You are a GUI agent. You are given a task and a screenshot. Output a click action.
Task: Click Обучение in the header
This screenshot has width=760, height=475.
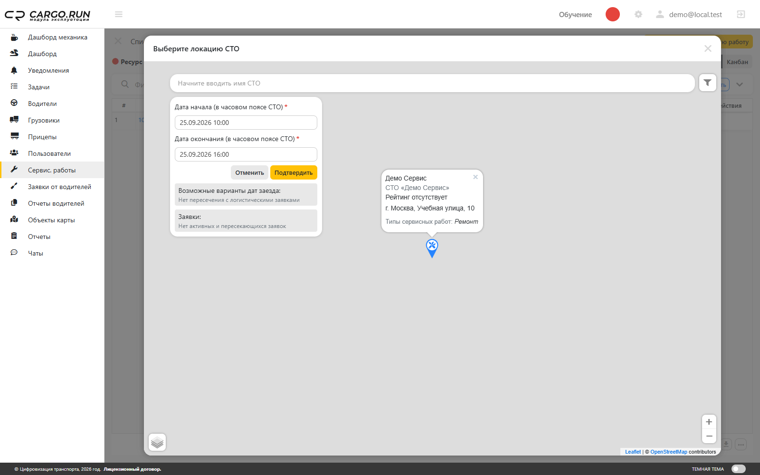[x=575, y=15]
